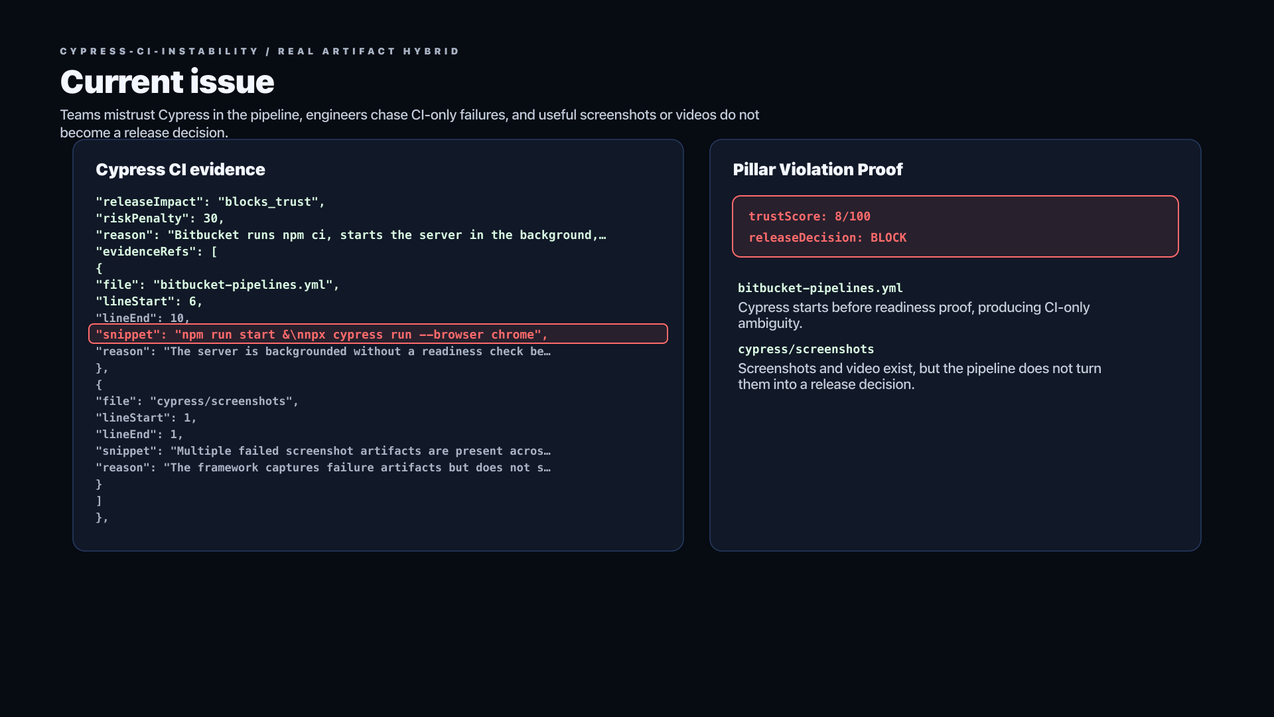This screenshot has width=1274, height=717.
Task: Select the highlighted npm run start snippet line
Action: point(378,334)
